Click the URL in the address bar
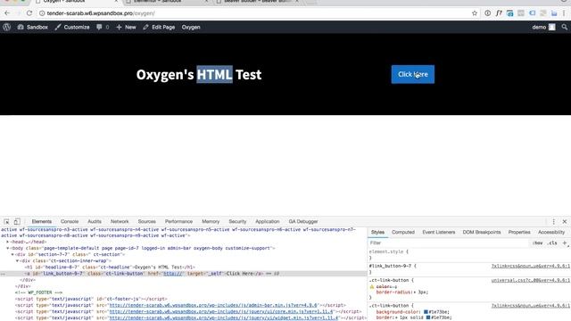Image resolution: width=571 pixels, height=321 pixels. [x=101, y=13]
